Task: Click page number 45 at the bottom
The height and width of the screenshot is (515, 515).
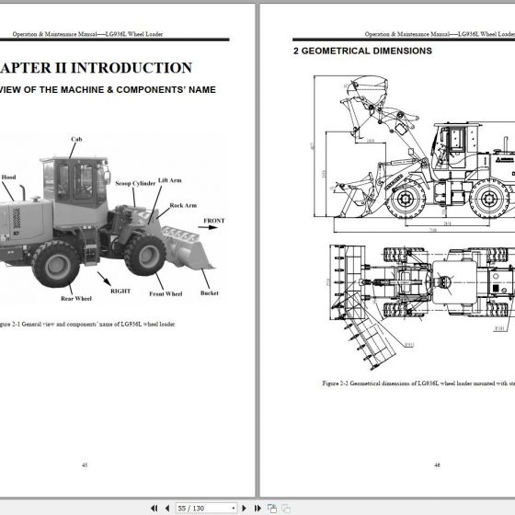Action: click(x=85, y=464)
